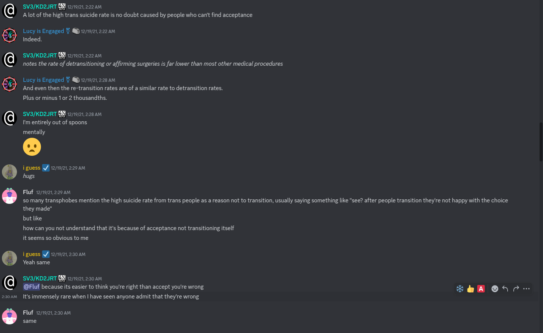The width and height of the screenshot is (543, 333).
Task: Click Lucy is Engaged's avatar next to Indeed
Action: 9,35
